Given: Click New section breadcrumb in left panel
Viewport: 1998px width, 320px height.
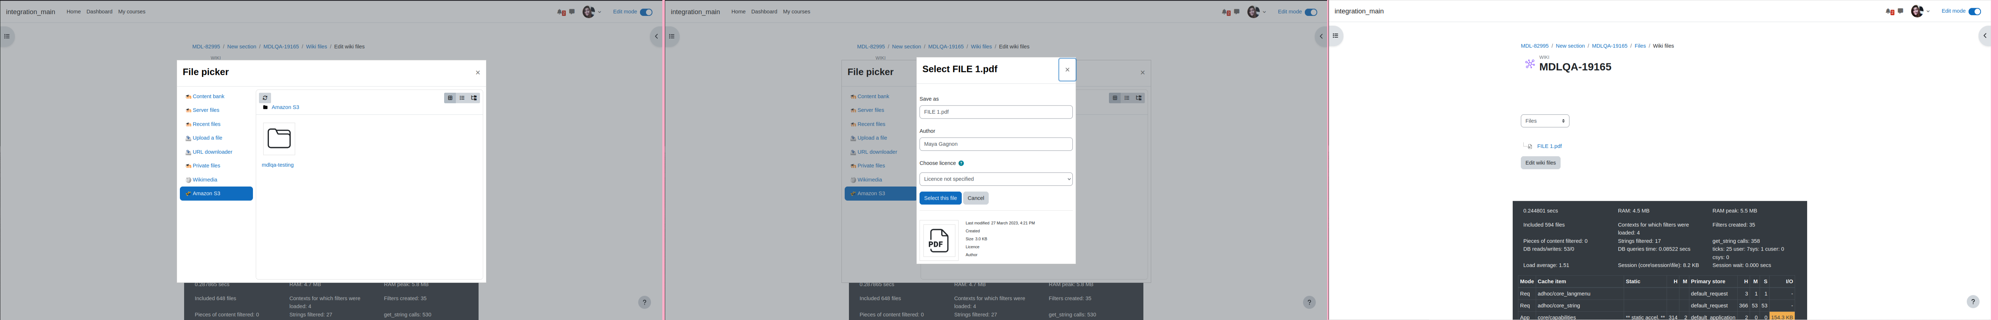Looking at the screenshot, I should pyautogui.click(x=241, y=46).
